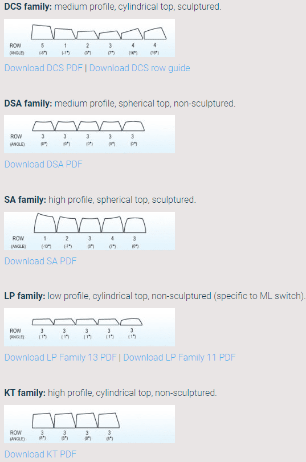Click the KT family profile diagram

pos(89,424)
